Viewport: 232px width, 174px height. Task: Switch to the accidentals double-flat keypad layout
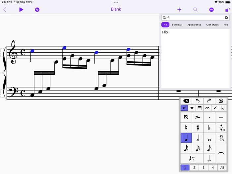pyautogui.click(x=223, y=108)
